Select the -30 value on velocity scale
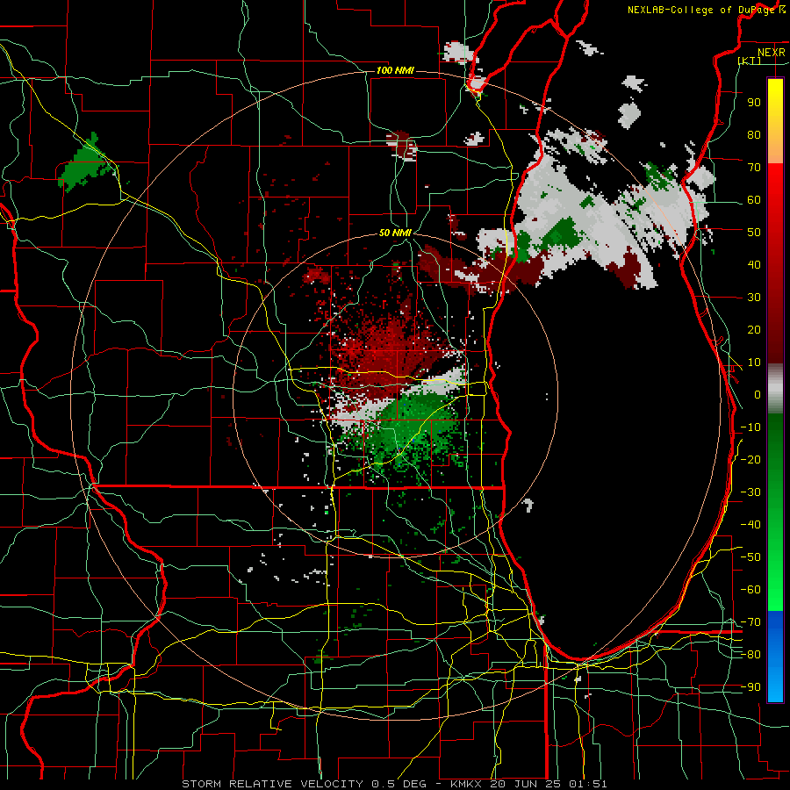 coord(750,492)
